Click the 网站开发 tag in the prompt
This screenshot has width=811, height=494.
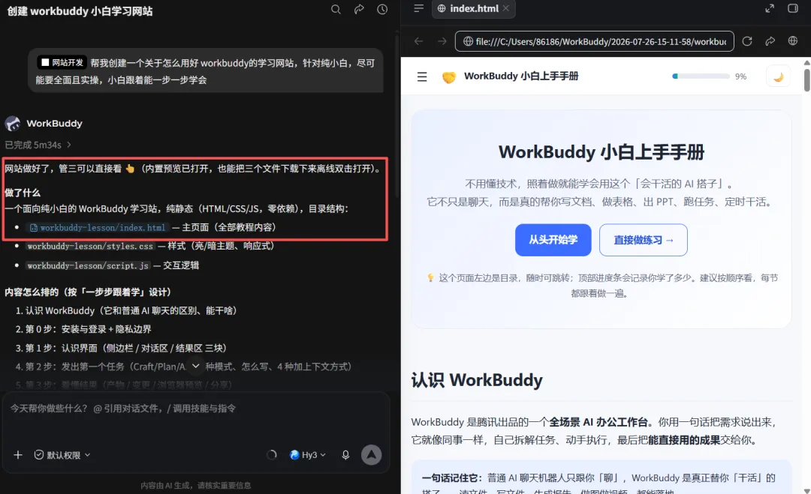click(x=62, y=62)
